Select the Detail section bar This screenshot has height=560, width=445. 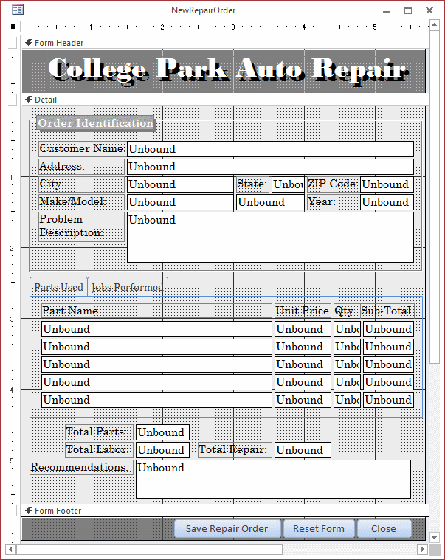(225, 100)
